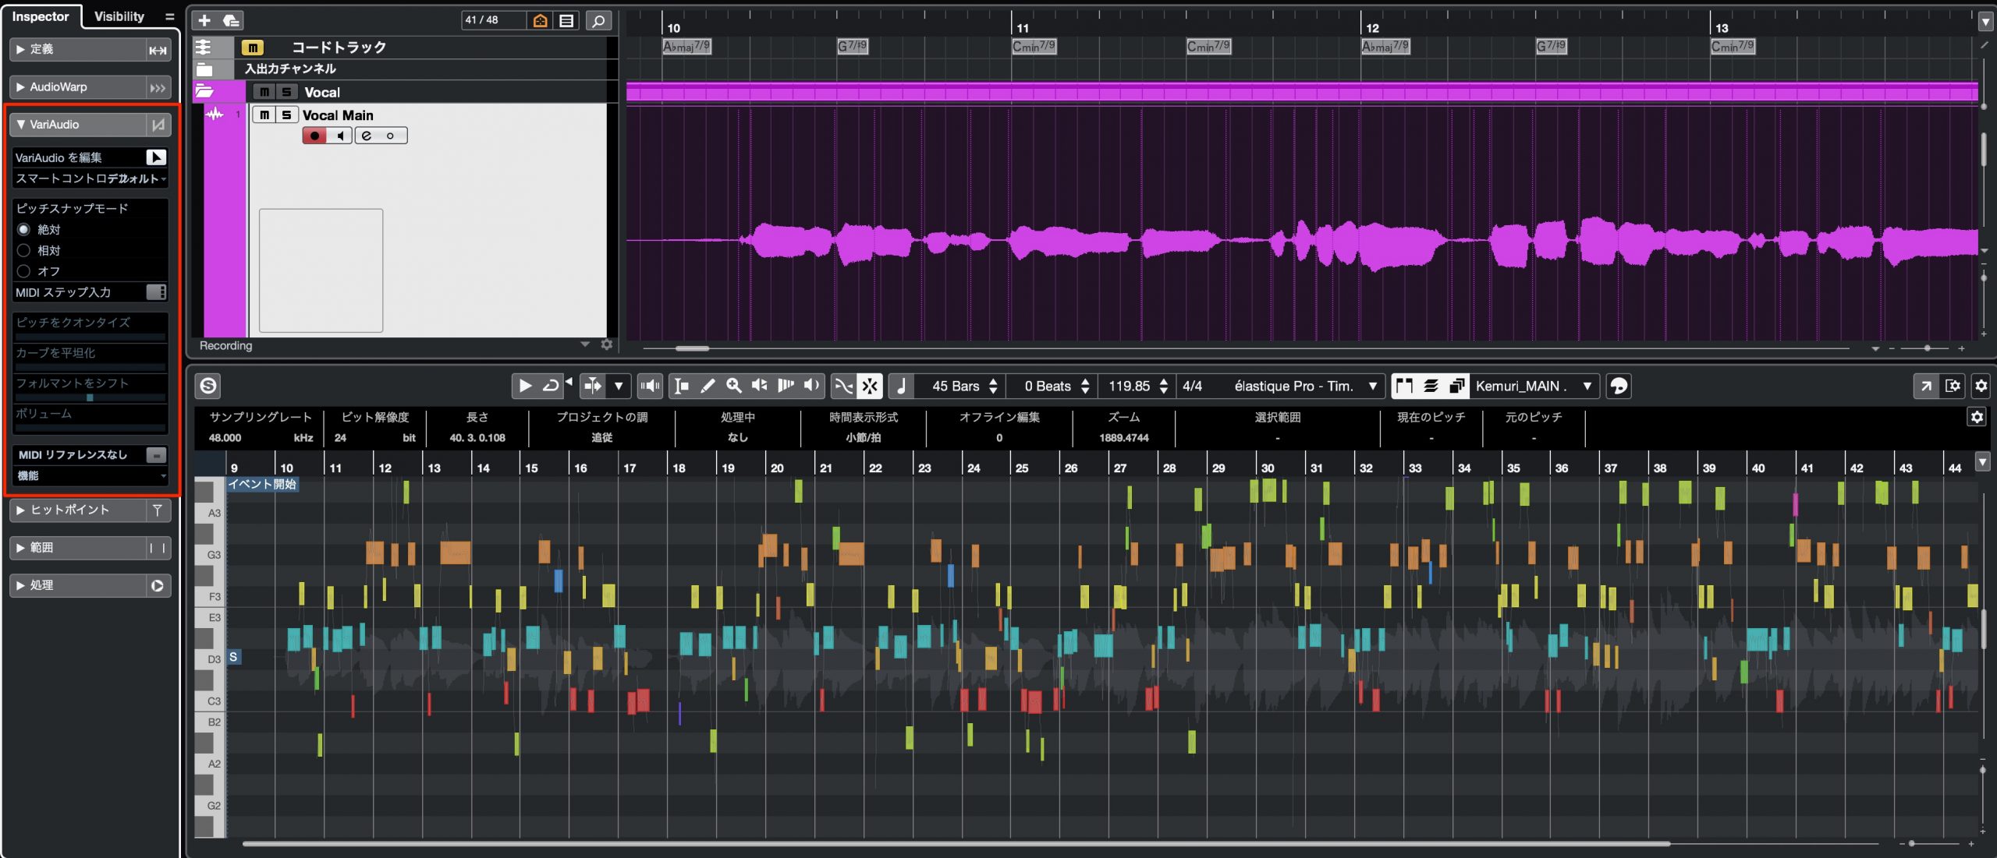Image resolution: width=1997 pixels, height=858 pixels.
Task: Mute the Vocal folder track
Action: coord(264,92)
